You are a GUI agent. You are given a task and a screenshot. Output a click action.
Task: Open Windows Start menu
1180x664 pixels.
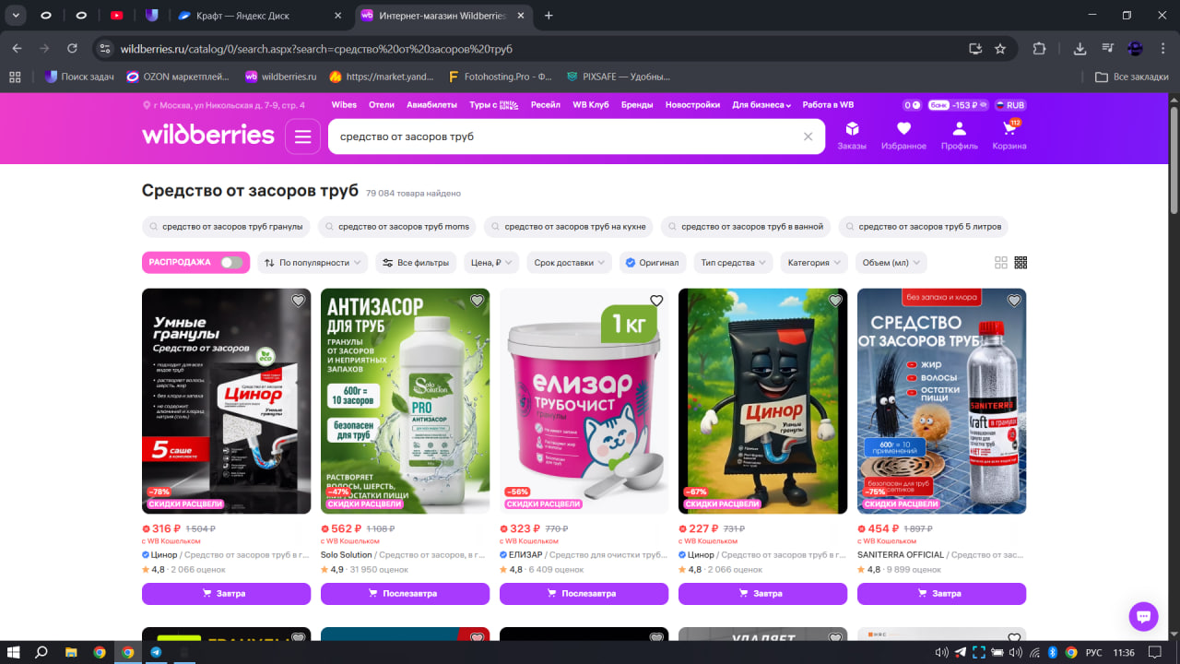click(x=15, y=652)
